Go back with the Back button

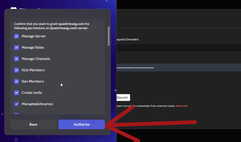pos(33,124)
